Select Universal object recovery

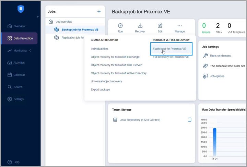106,81
